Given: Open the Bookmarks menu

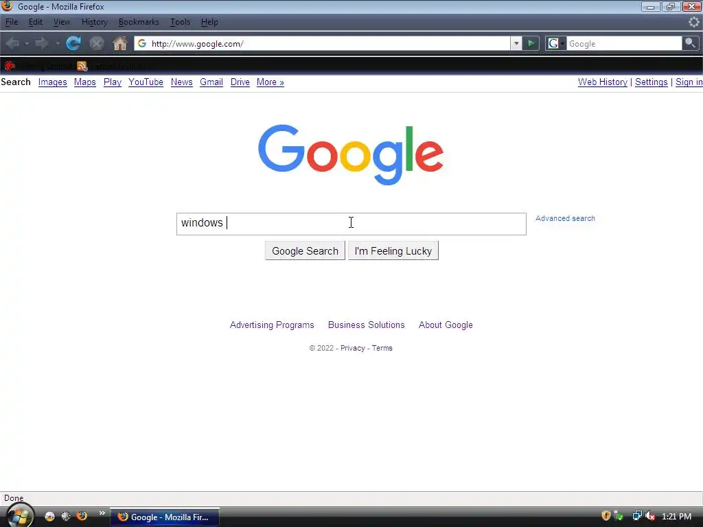Looking at the screenshot, I should point(139,22).
